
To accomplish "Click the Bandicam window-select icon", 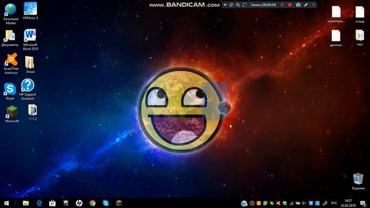I will click(x=231, y=5).
